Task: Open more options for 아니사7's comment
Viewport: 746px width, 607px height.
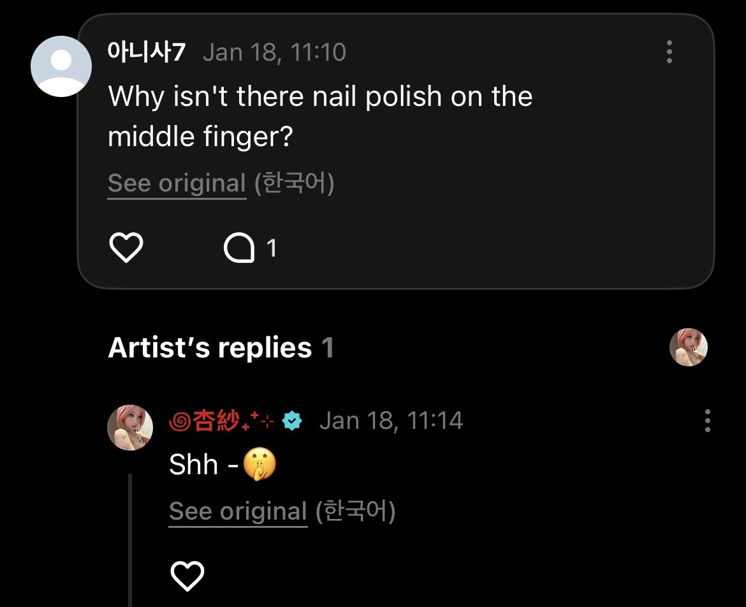Action: (x=669, y=52)
